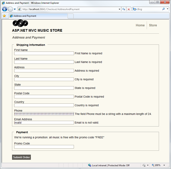This screenshot has height=169, width=171.
Task: Click the 'Shipping Information' legend
Action: coord(31,45)
